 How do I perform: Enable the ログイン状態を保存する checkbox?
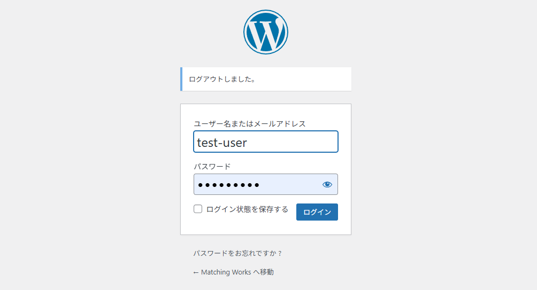[198, 209]
